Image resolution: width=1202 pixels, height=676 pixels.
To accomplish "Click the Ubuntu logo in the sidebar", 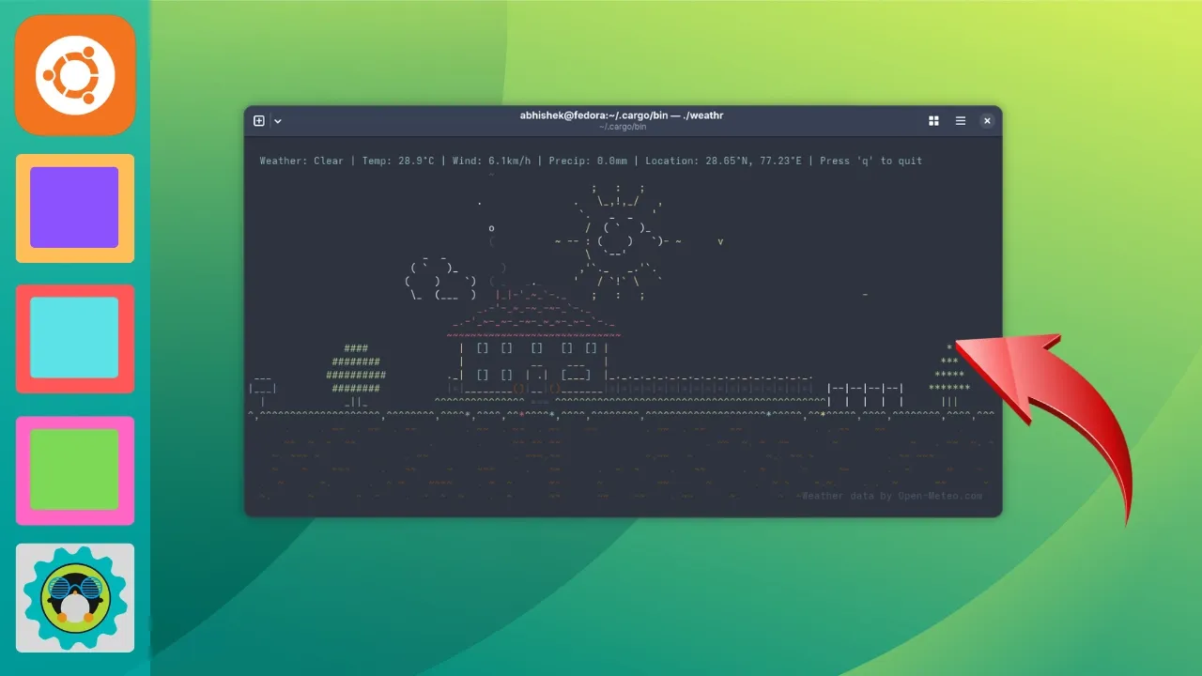I will [74, 74].
